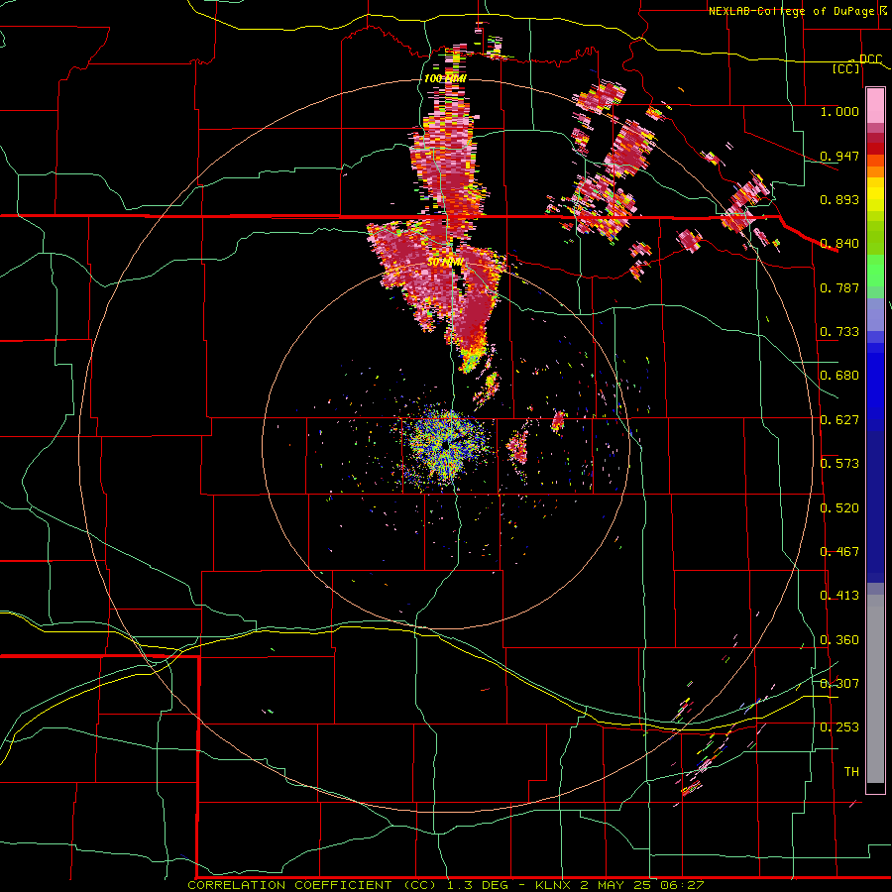
Task: Click the 0.573 scale value
Action: 839,464
